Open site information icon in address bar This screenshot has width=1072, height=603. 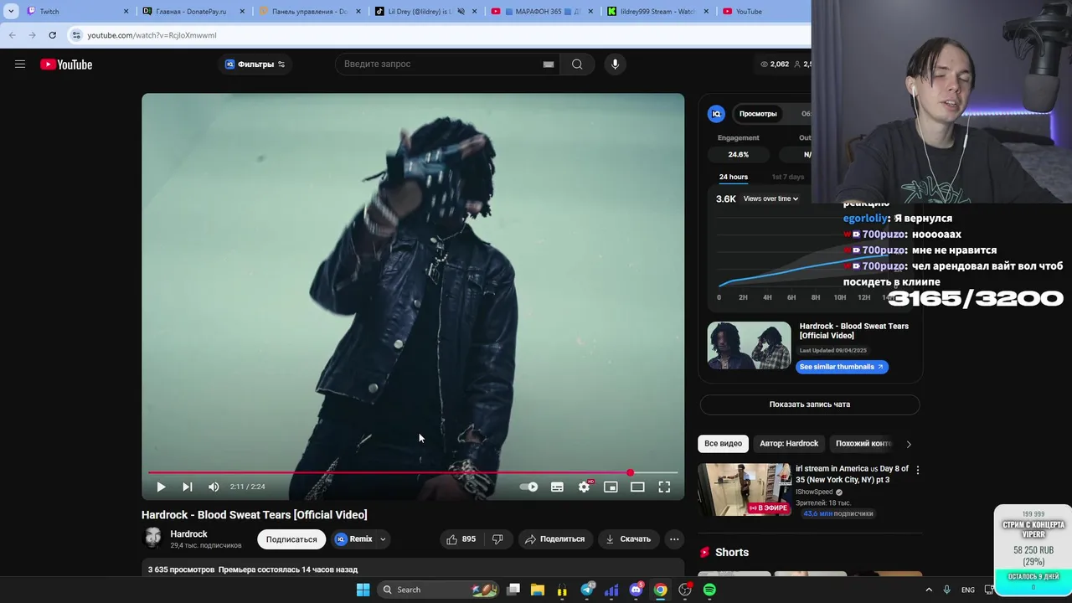pos(76,35)
